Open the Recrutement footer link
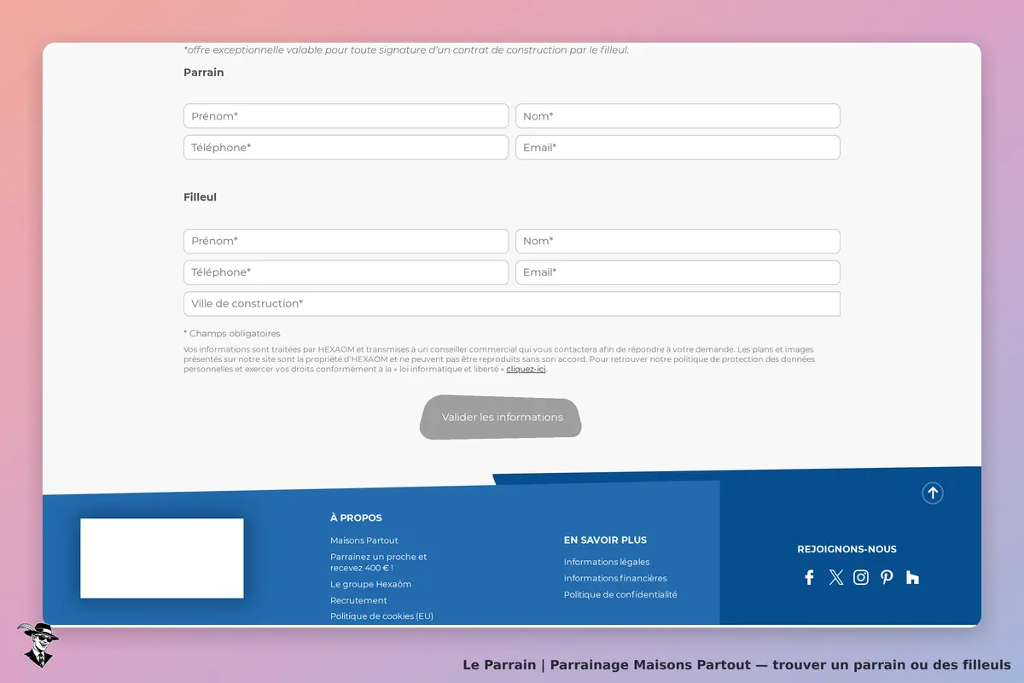Image resolution: width=1024 pixels, height=683 pixels. (x=358, y=600)
